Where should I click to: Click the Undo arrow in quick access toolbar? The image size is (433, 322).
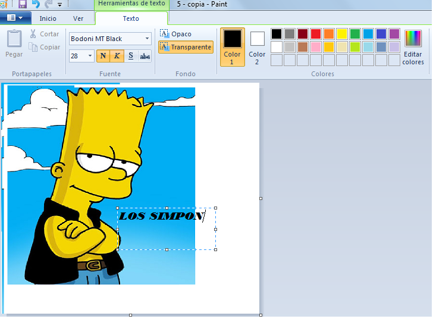(x=36, y=4)
